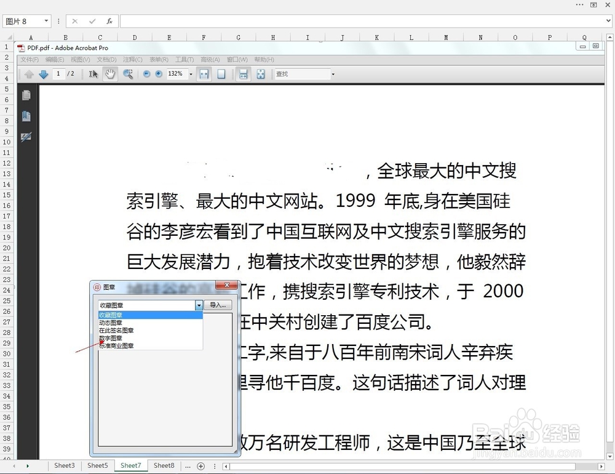Show hidden sheet tabs ellipsis
The height and width of the screenshot is (474, 615).
tap(188, 466)
